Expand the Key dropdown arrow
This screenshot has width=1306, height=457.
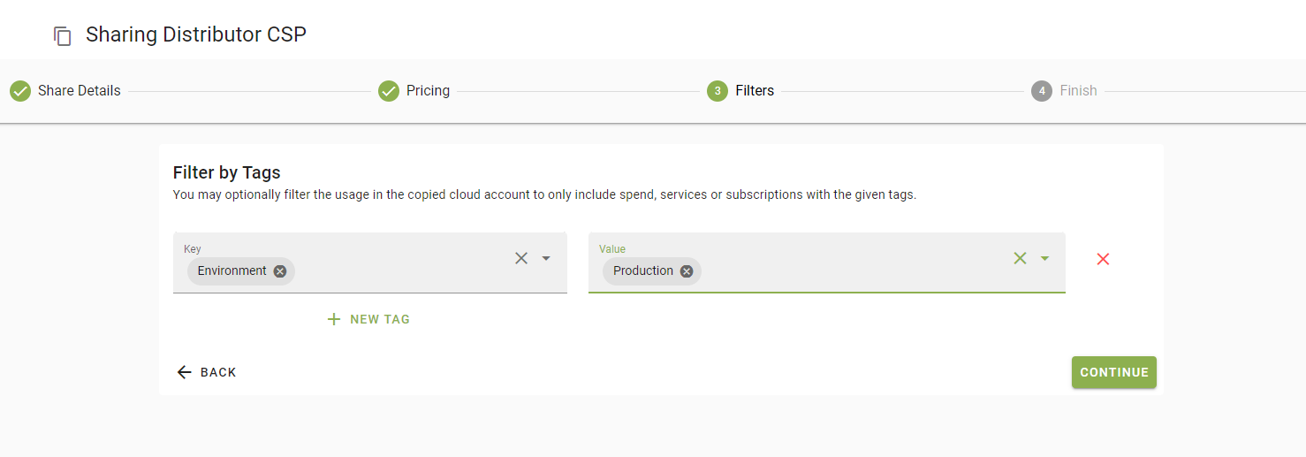point(546,258)
